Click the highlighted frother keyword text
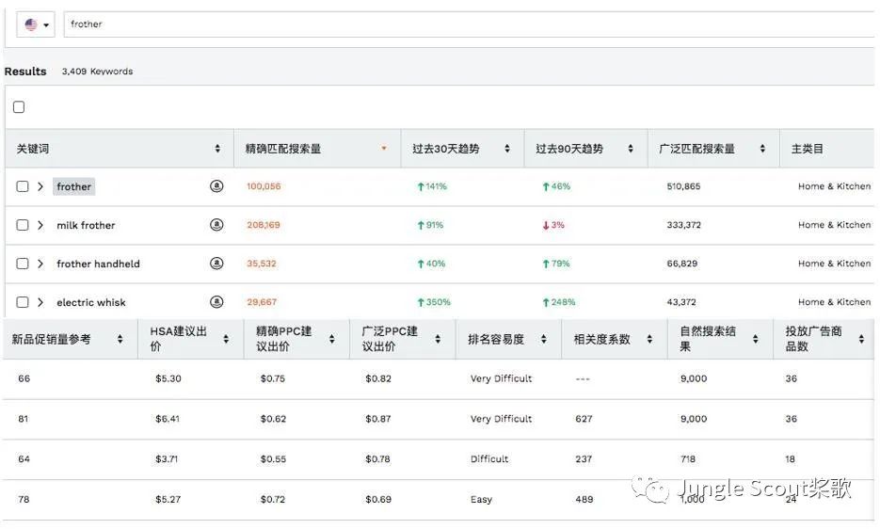The width and height of the screenshot is (880, 529). click(x=73, y=186)
